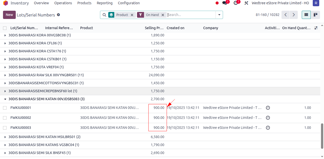Open the activities clock in the top bar
The height and width of the screenshot is (159, 324).
[x=235, y=3]
